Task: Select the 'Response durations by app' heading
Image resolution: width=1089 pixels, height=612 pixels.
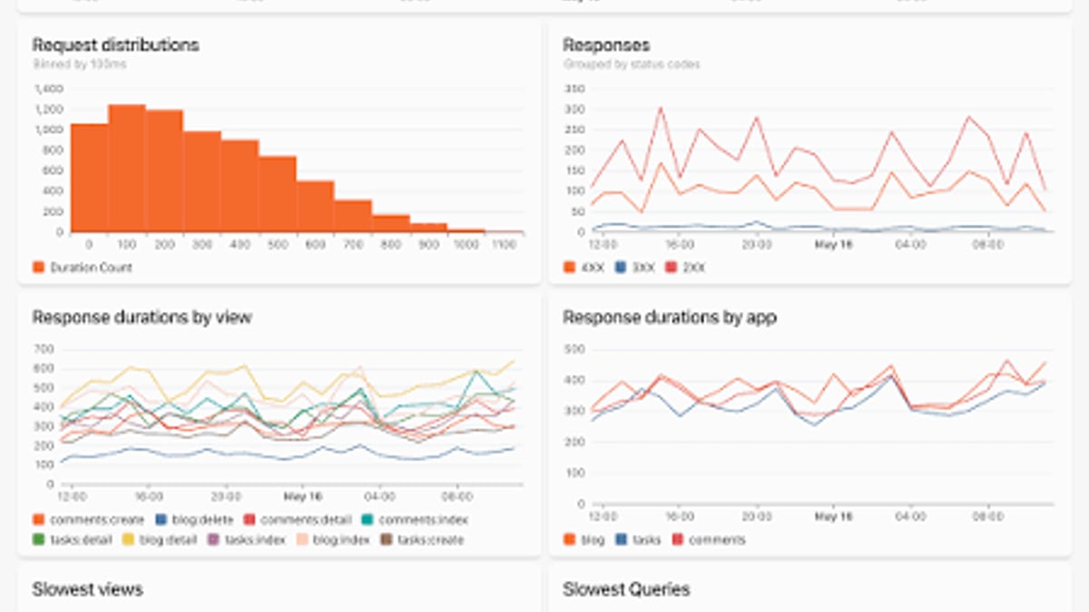Action: (670, 317)
